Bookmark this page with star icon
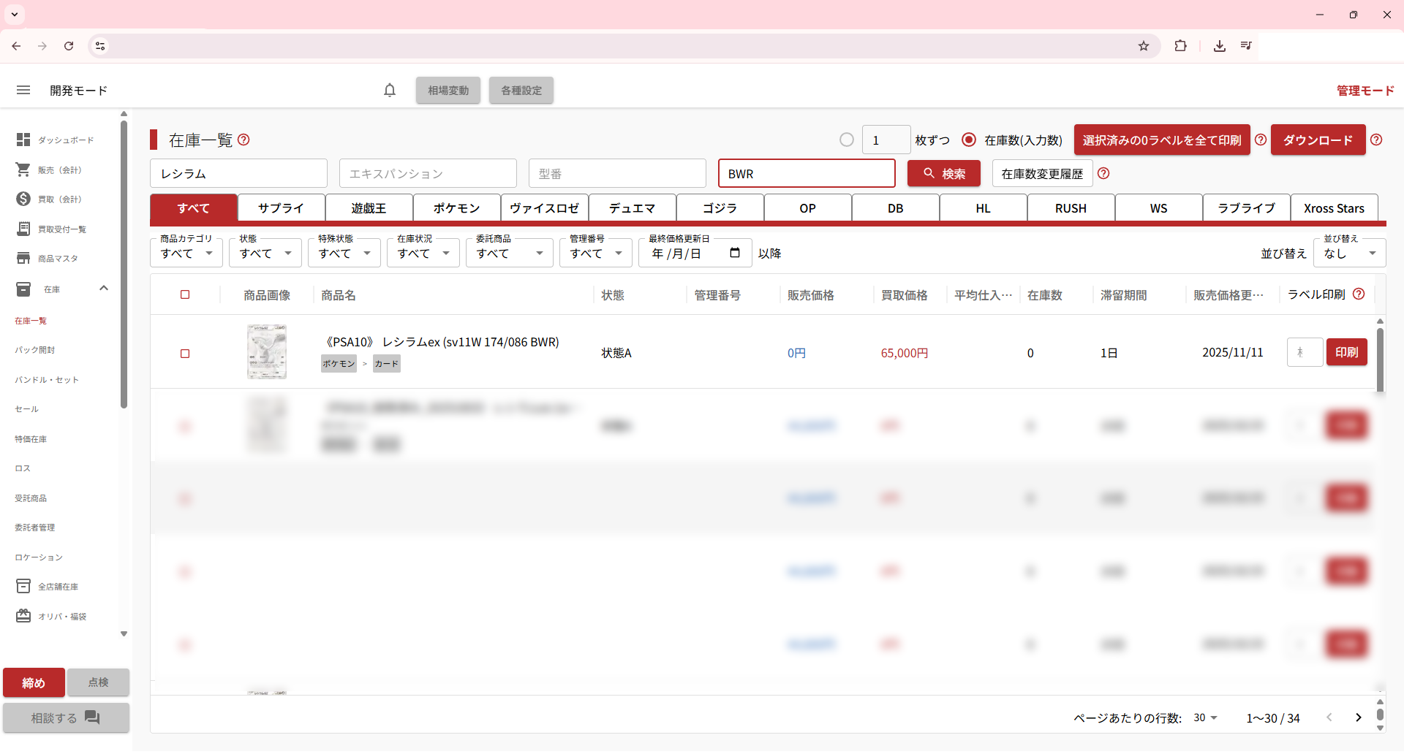 pyautogui.click(x=1144, y=46)
